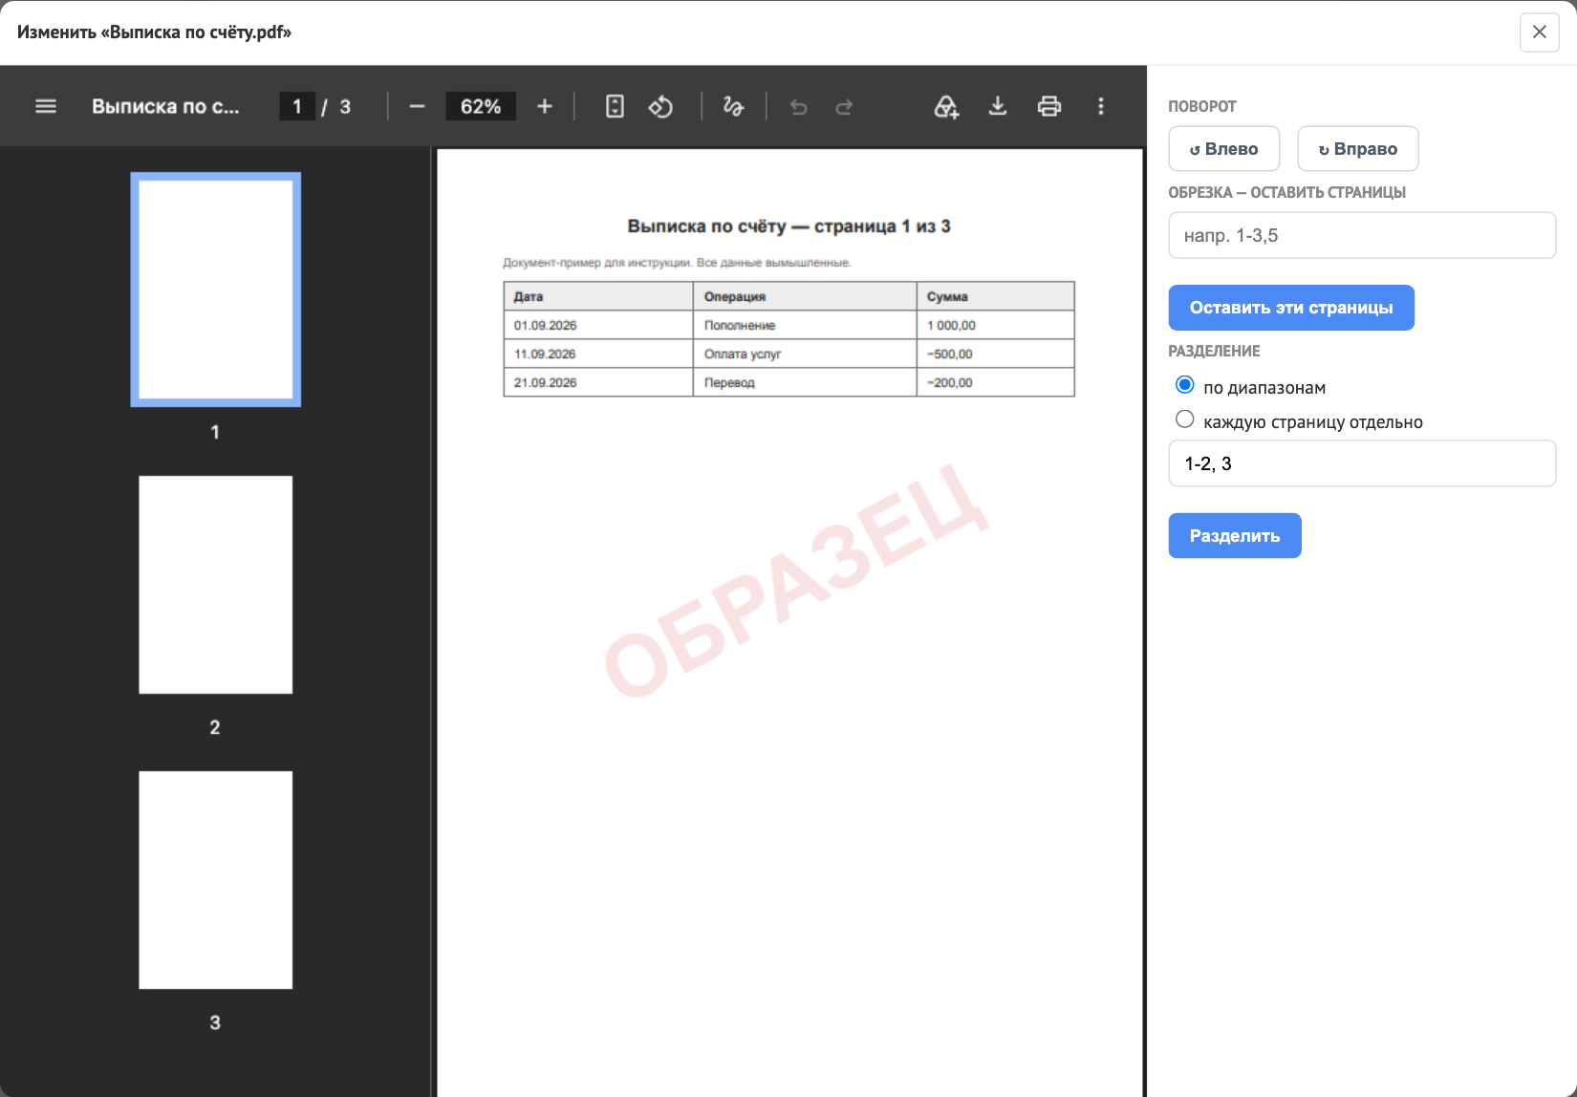Click the Разделить button
This screenshot has width=1577, height=1097.
click(x=1235, y=536)
